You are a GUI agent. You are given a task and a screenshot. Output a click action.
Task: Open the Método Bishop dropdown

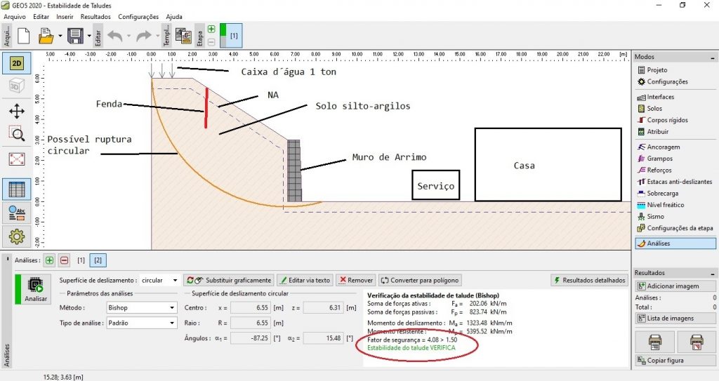141,307
